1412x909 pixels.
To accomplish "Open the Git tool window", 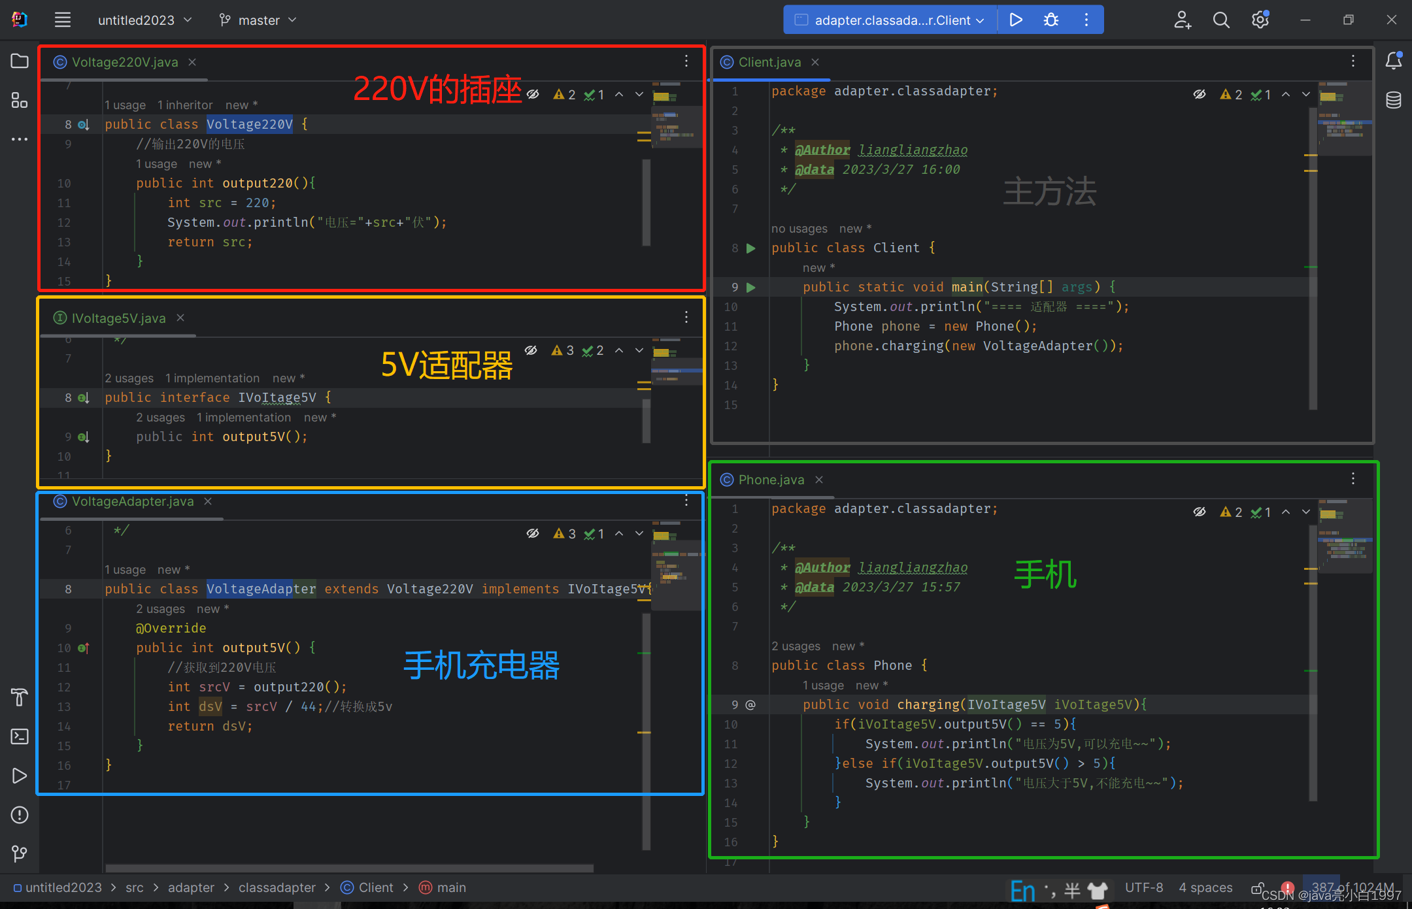I will [20, 853].
